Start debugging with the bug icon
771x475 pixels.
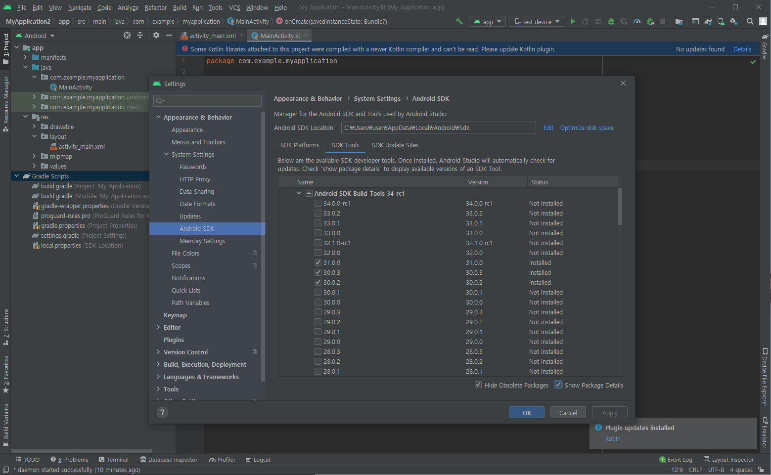click(611, 21)
